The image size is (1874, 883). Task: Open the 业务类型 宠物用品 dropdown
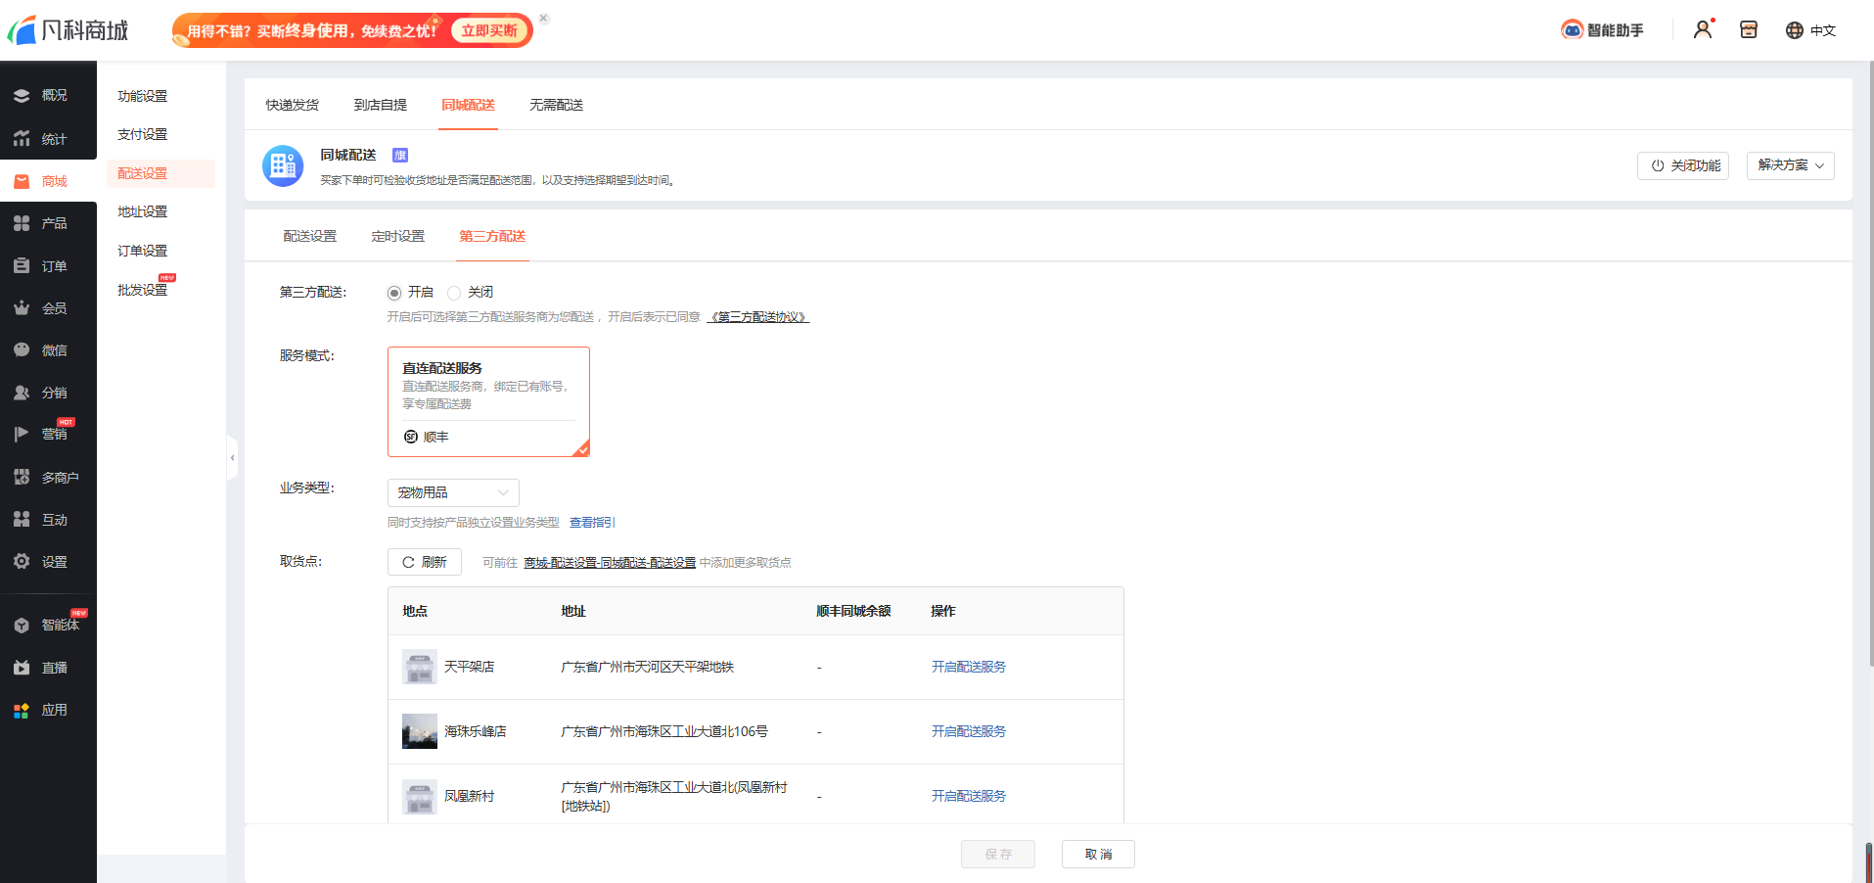coord(453,492)
